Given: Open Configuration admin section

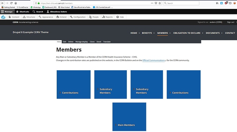Looking at the screenshot, I should tap(78, 17).
